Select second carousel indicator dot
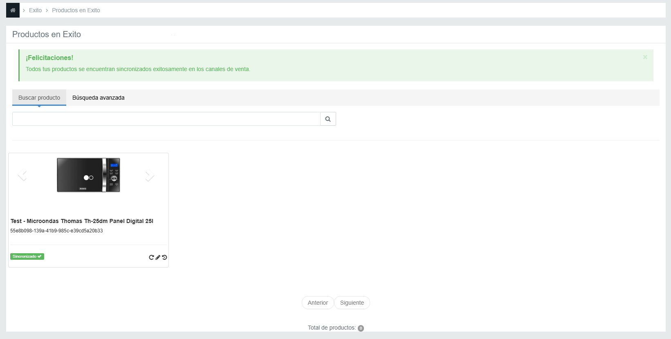The image size is (671, 339). pos(91,178)
